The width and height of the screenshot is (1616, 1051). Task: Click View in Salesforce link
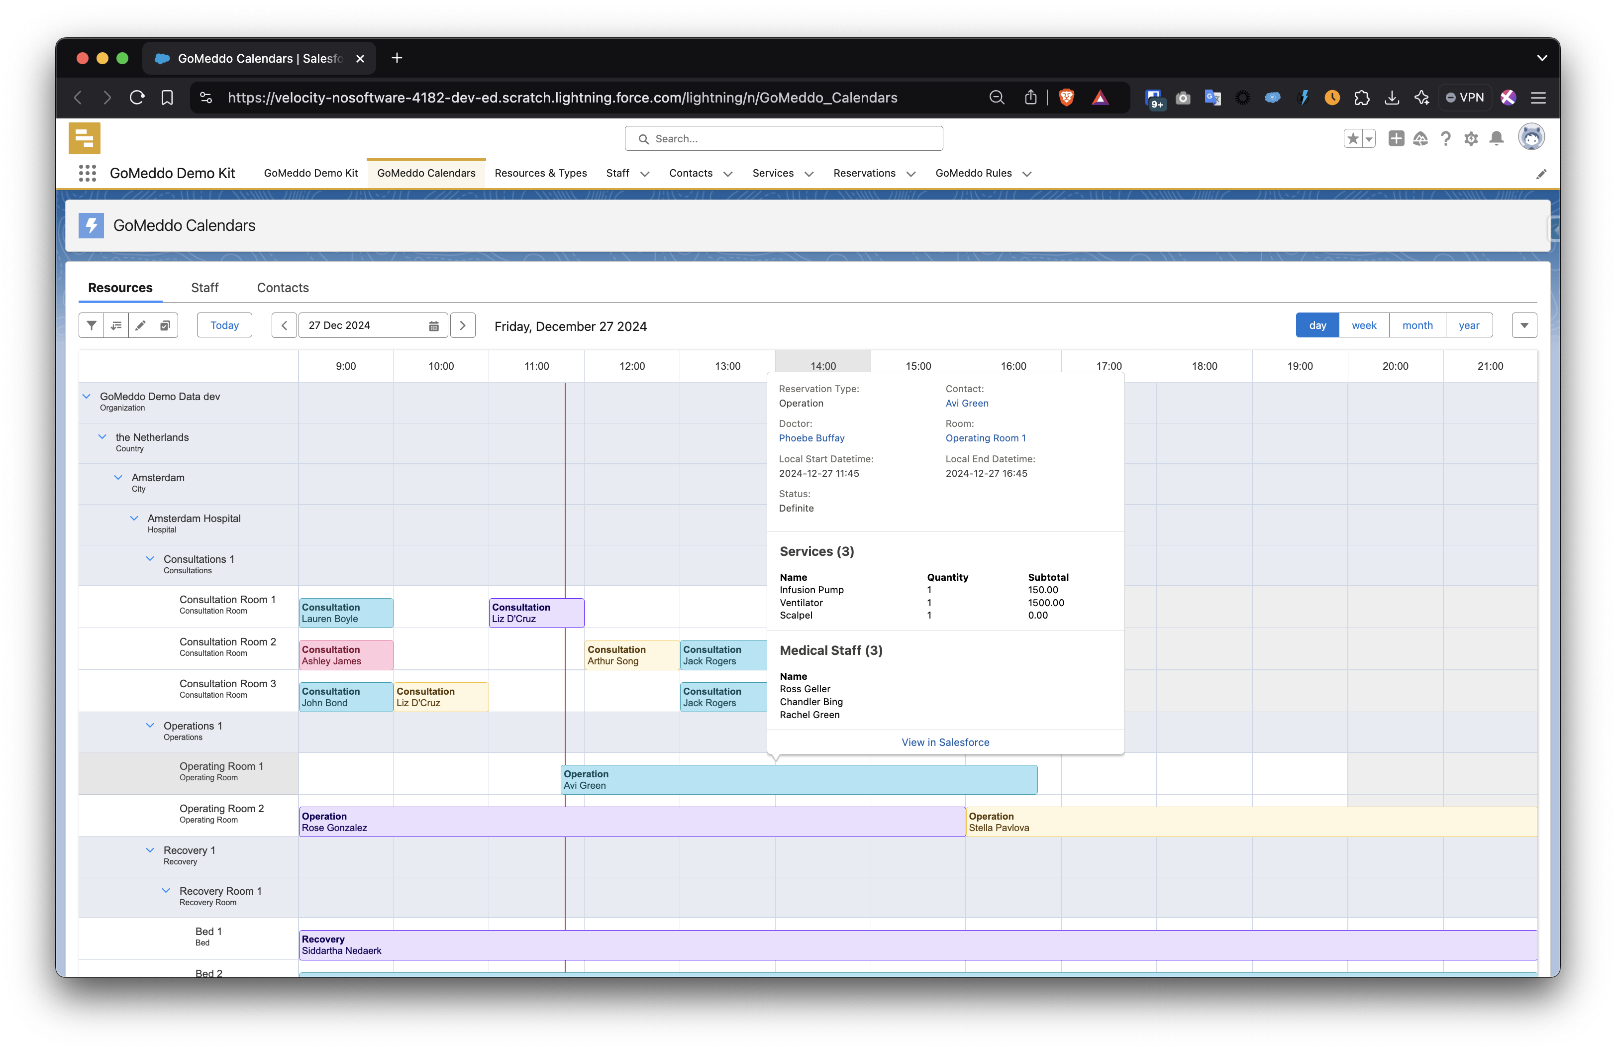coord(945,742)
